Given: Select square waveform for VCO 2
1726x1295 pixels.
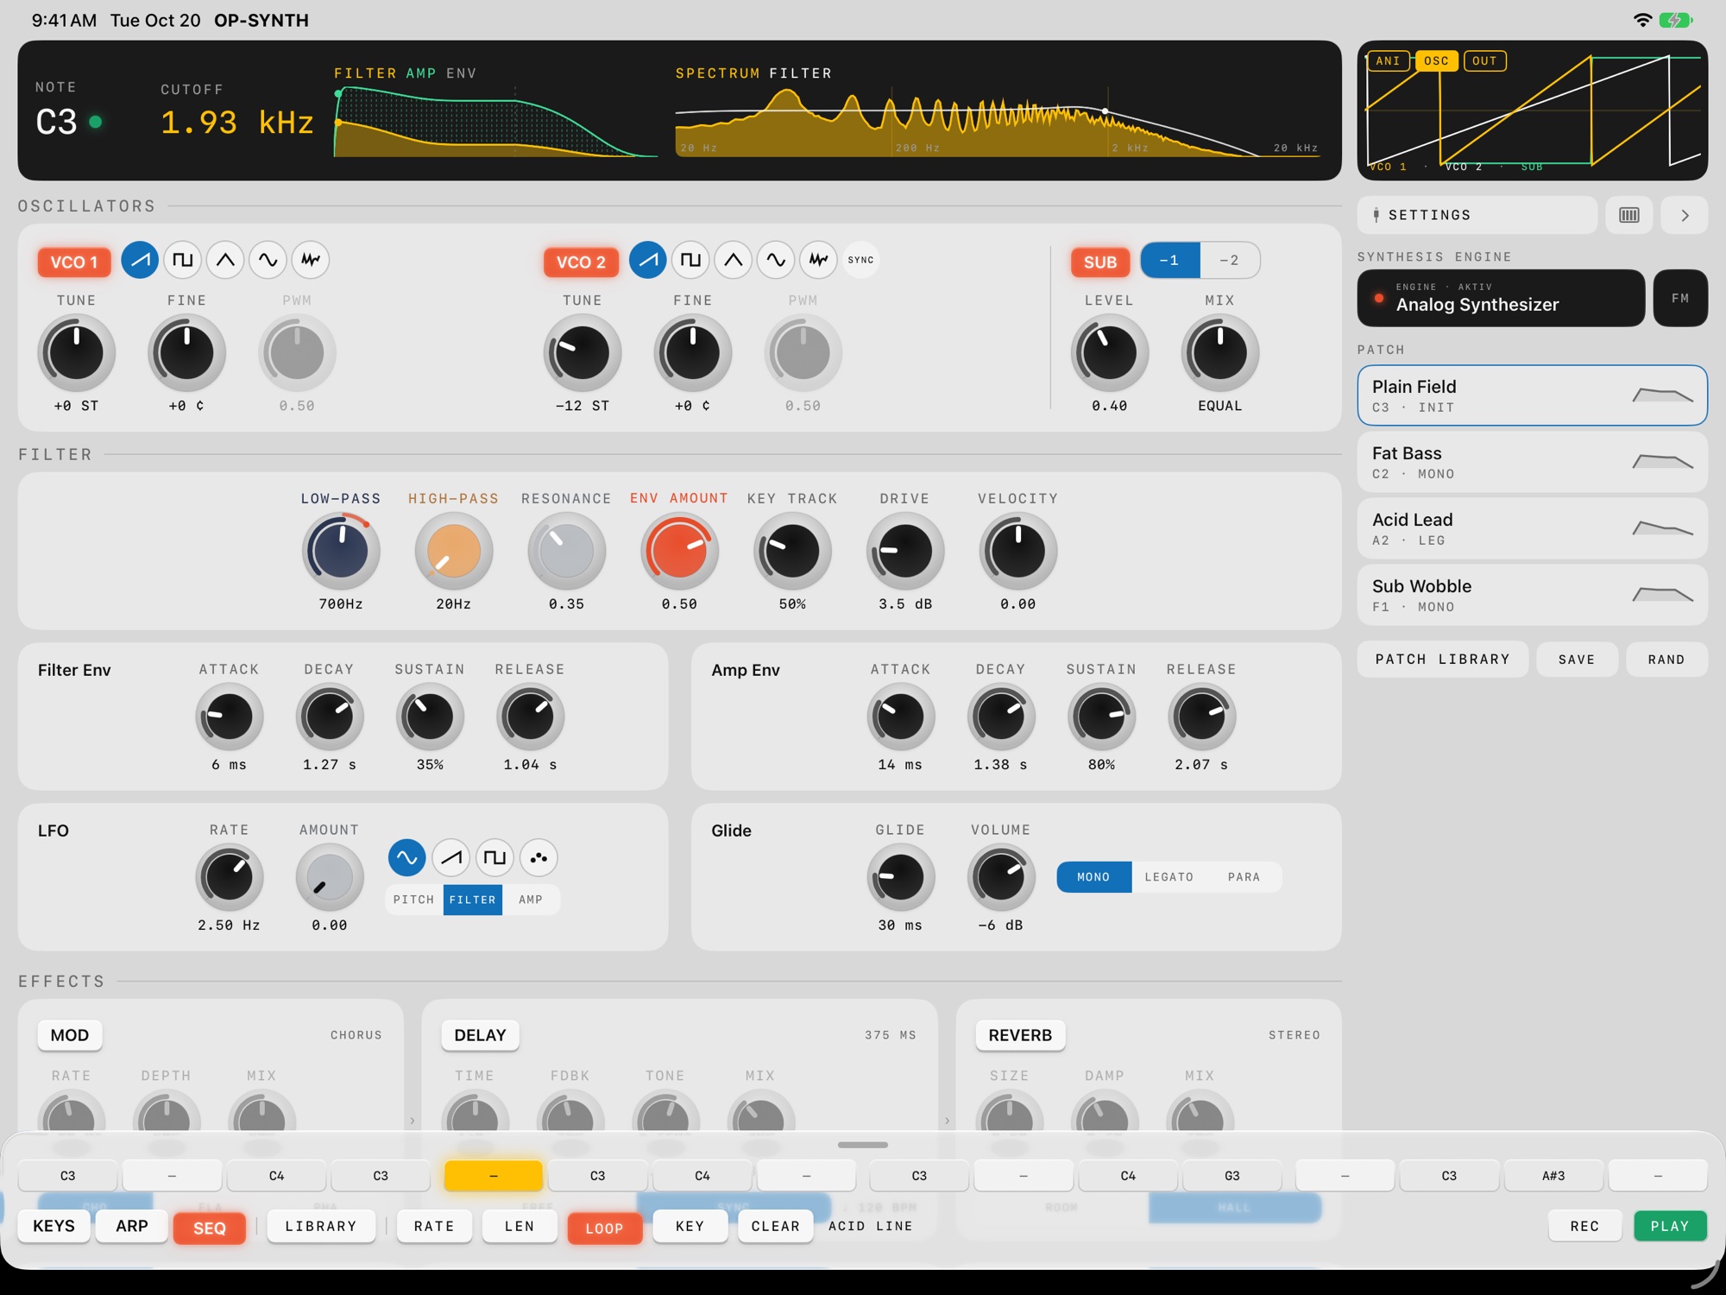Looking at the screenshot, I should coord(690,260).
